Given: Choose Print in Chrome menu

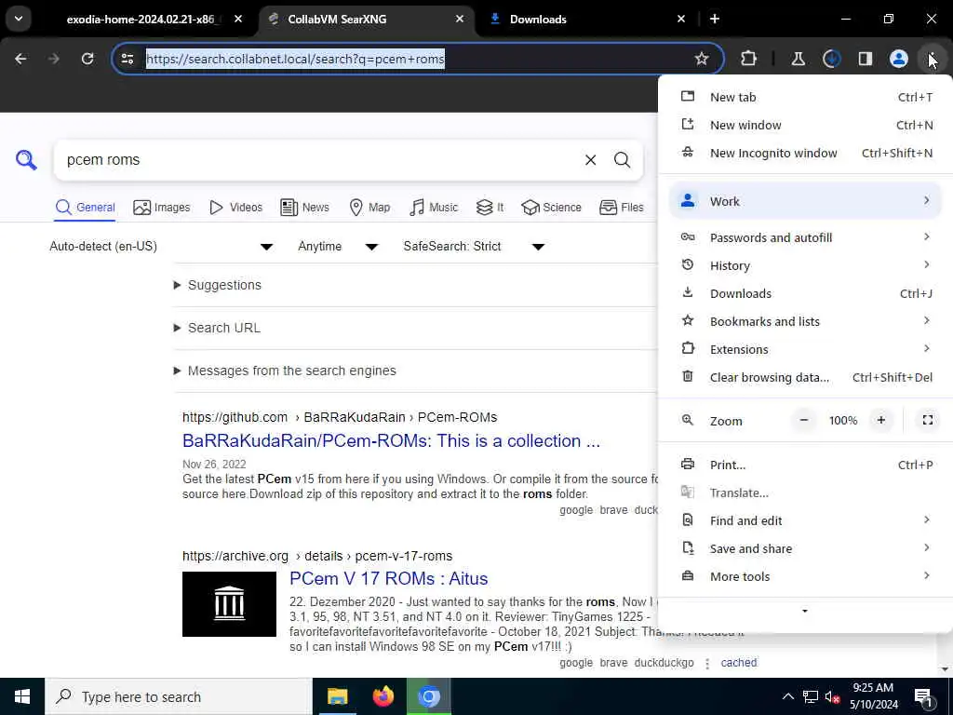Looking at the screenshot, I should click(x=805, y=465).
